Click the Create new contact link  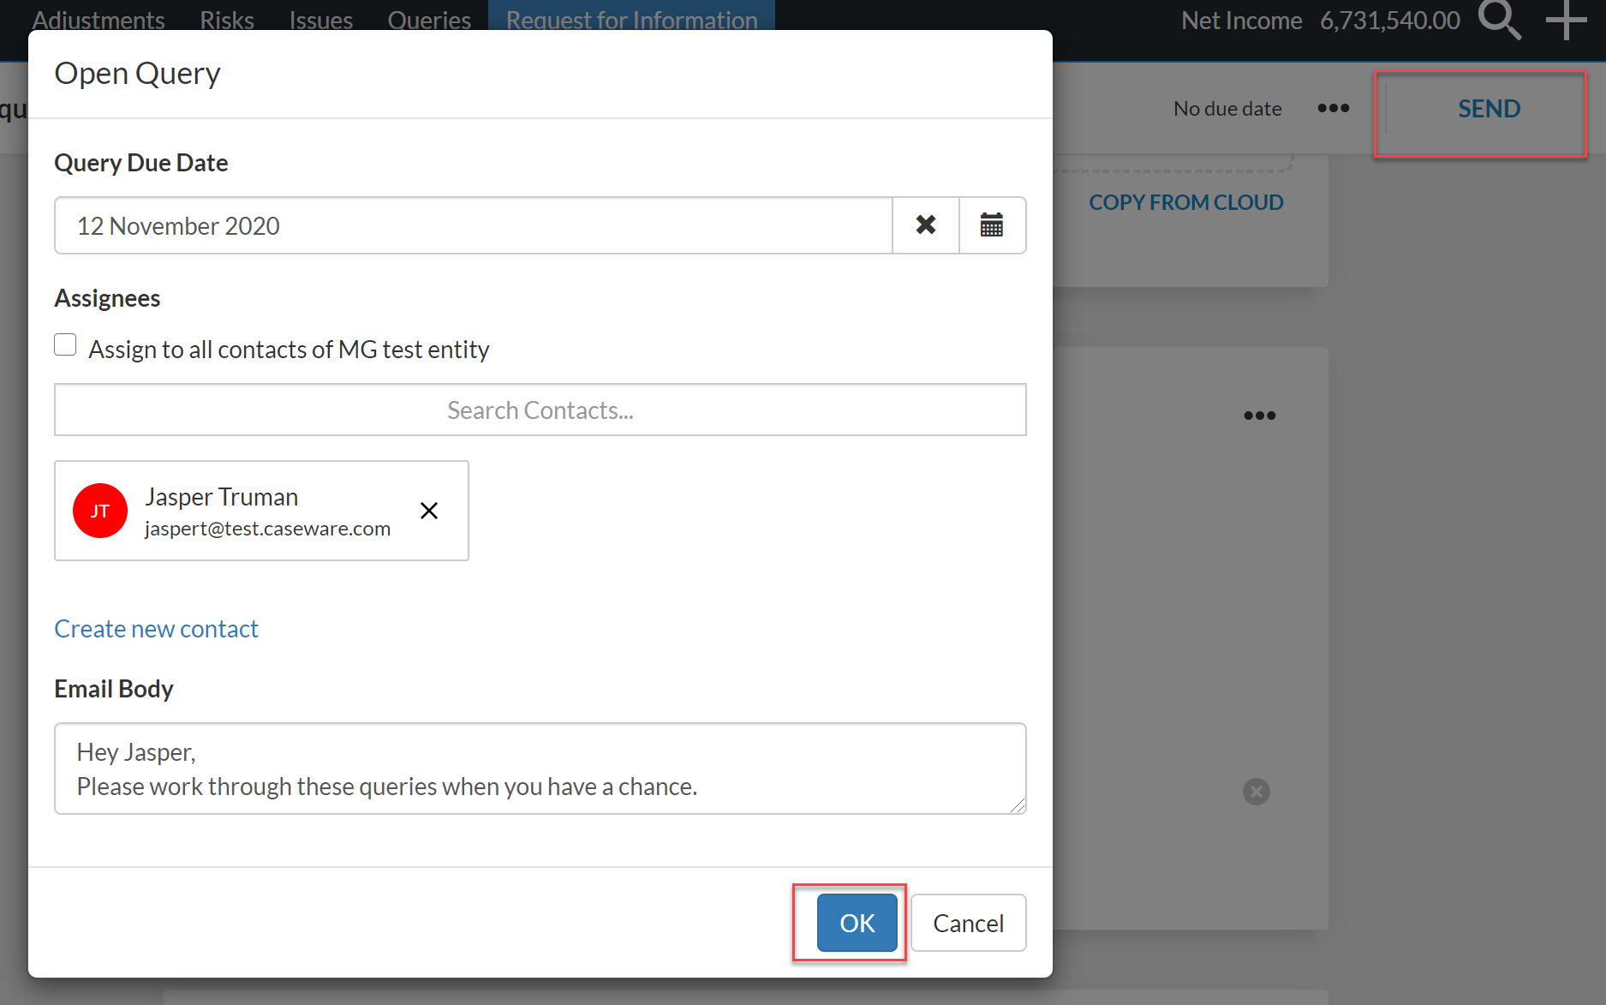pos(156,629)
